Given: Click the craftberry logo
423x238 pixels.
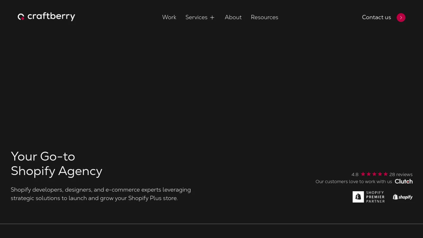Looking at the screenshot, I should [46, 17].
